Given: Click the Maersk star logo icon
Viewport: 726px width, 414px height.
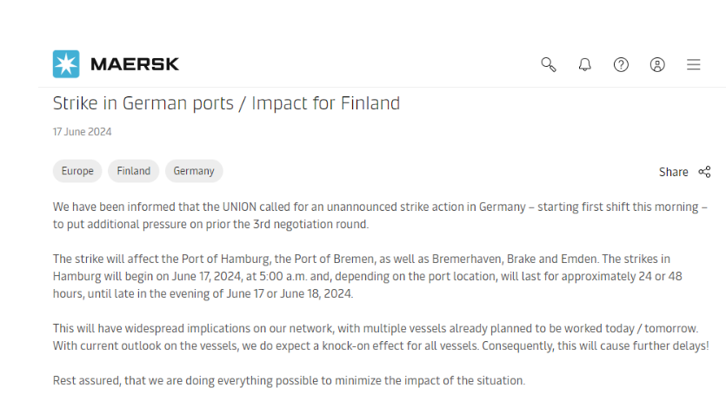Looking at the screenshot, I should click(66, 64).
